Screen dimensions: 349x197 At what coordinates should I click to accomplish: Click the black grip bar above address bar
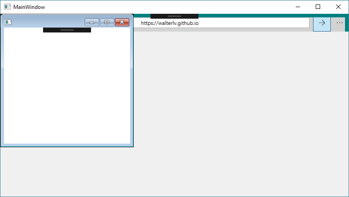click(174, 16)
